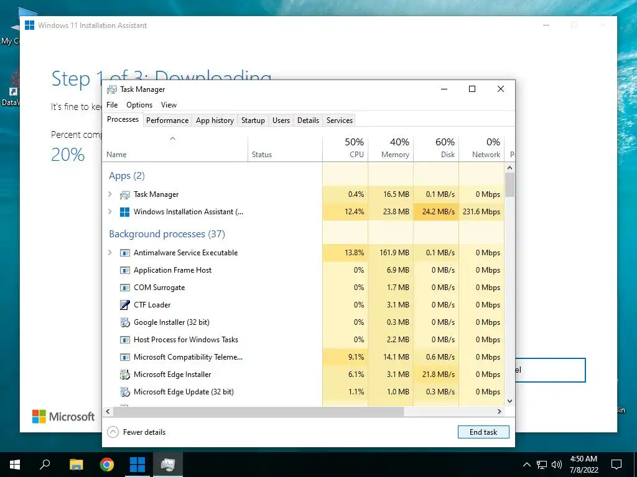Collapse view with Fewer details
The height and width of the screenshot is (477, 637).
point(136,432)
